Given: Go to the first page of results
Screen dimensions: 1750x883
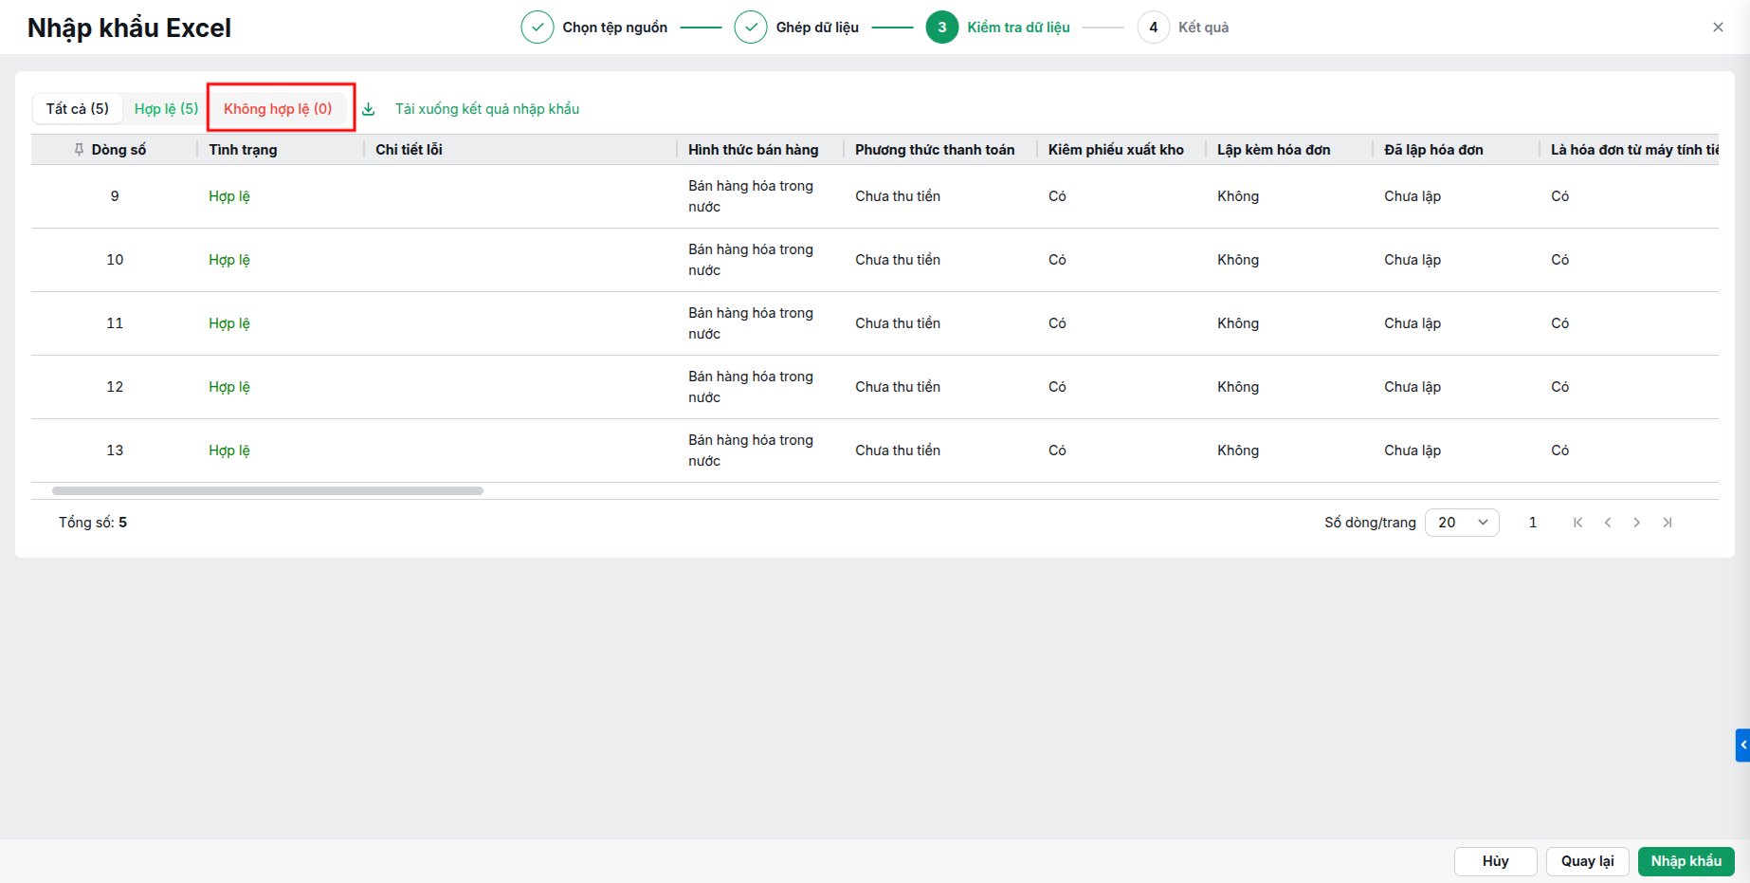Looking at the screenshot, I should tap(1577, 523).
